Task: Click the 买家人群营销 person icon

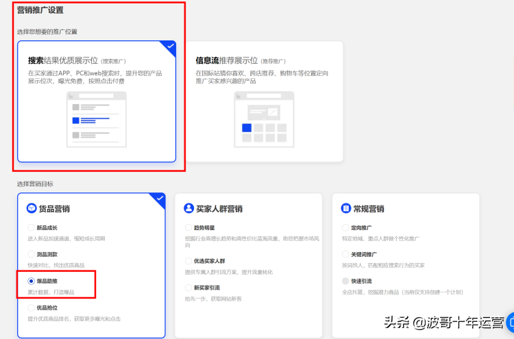Action: pyautogui.click(x=189, y=208)
